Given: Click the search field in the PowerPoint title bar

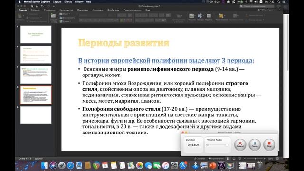Looking at the screenshot, I should click(x=256, y=6).
